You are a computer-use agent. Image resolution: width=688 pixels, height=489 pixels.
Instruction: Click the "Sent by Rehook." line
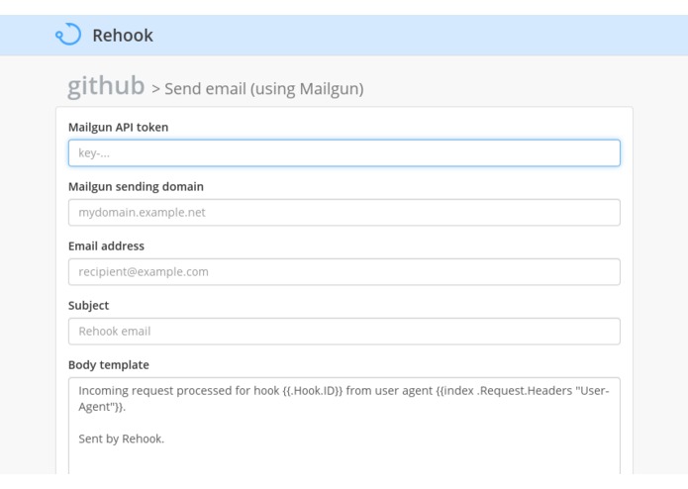pos(122,439)
